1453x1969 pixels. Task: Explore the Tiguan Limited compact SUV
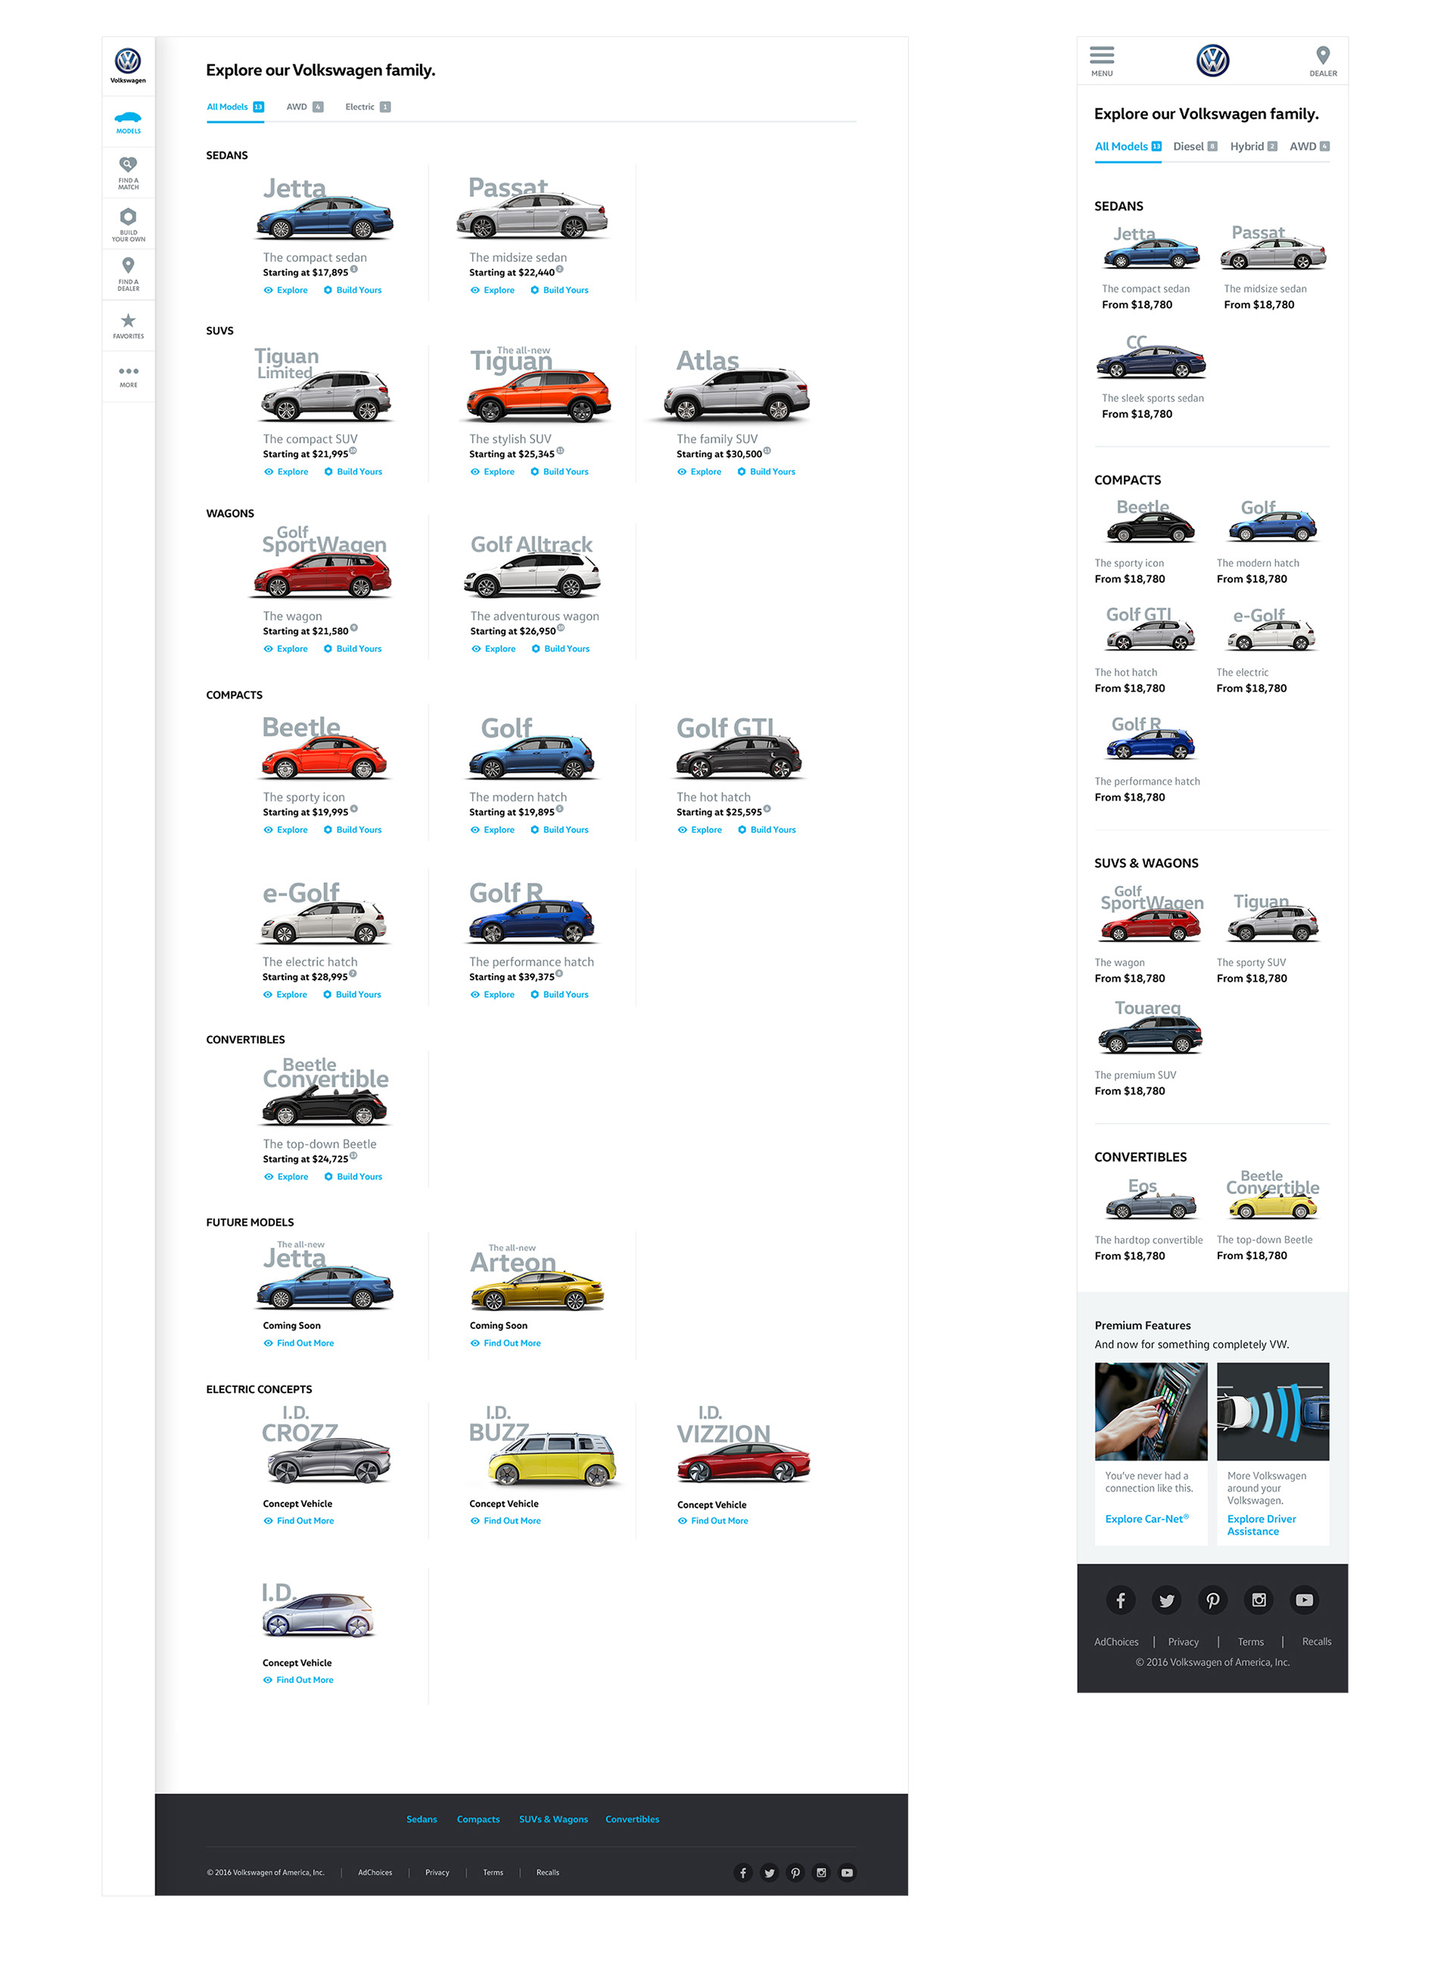[286, 471]
